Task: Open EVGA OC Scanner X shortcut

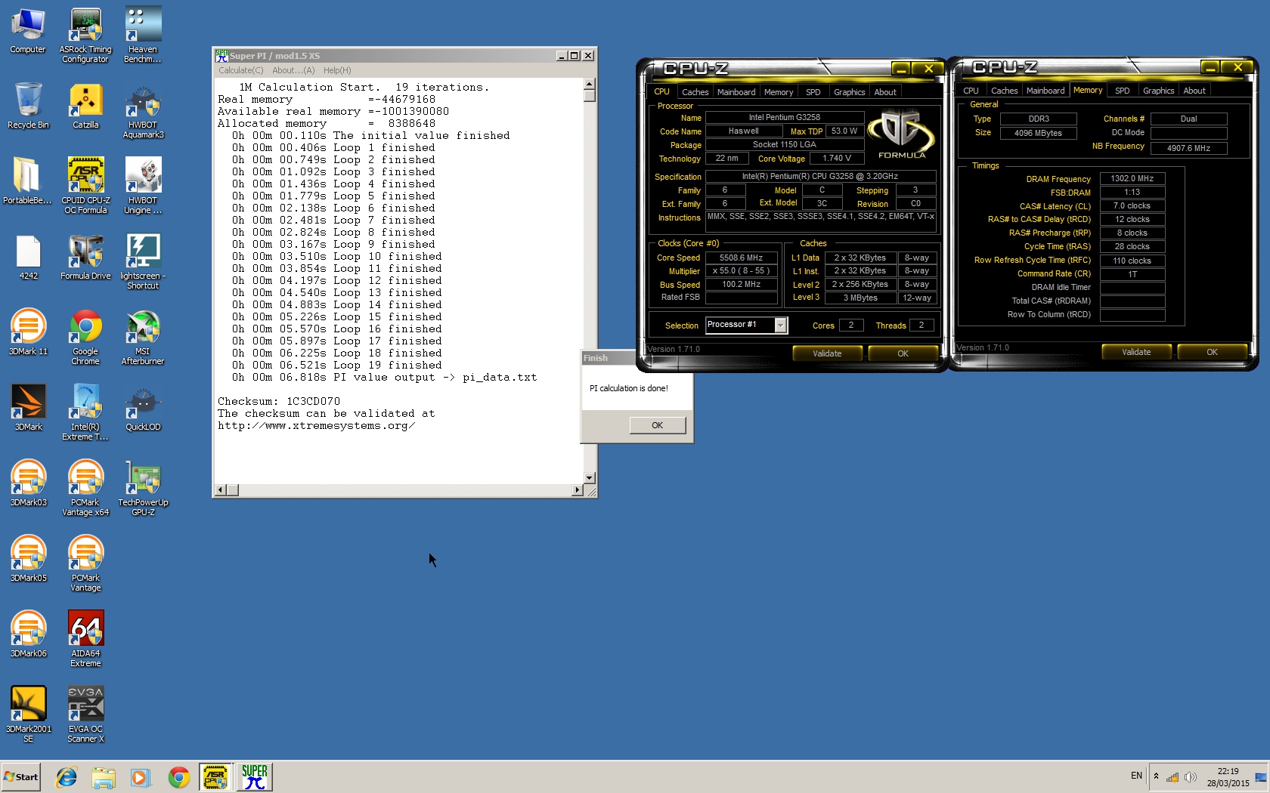Action: point(85,714)
